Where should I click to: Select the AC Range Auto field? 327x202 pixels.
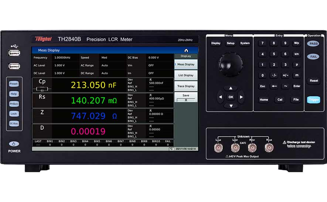(105, 65)
